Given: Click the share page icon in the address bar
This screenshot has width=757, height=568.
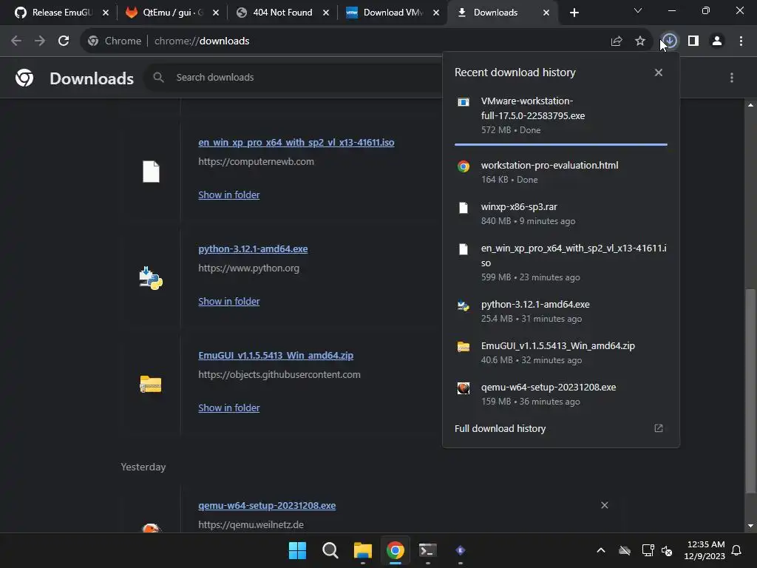Looking at the screenshot, I should tap(617, 41).
